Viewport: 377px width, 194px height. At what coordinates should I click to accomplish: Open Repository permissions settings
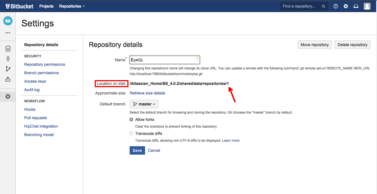(45, 64)
